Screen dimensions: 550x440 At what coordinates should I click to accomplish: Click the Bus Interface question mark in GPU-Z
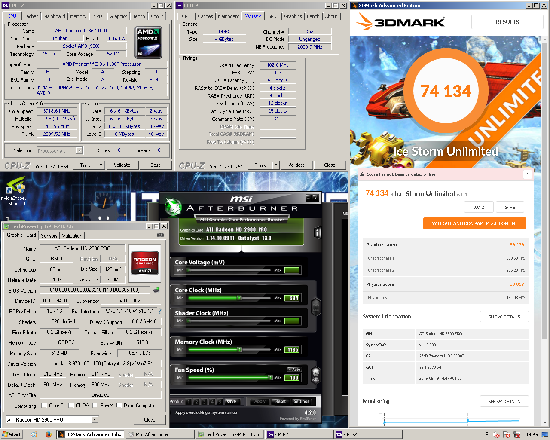click(x=160, y=311)
